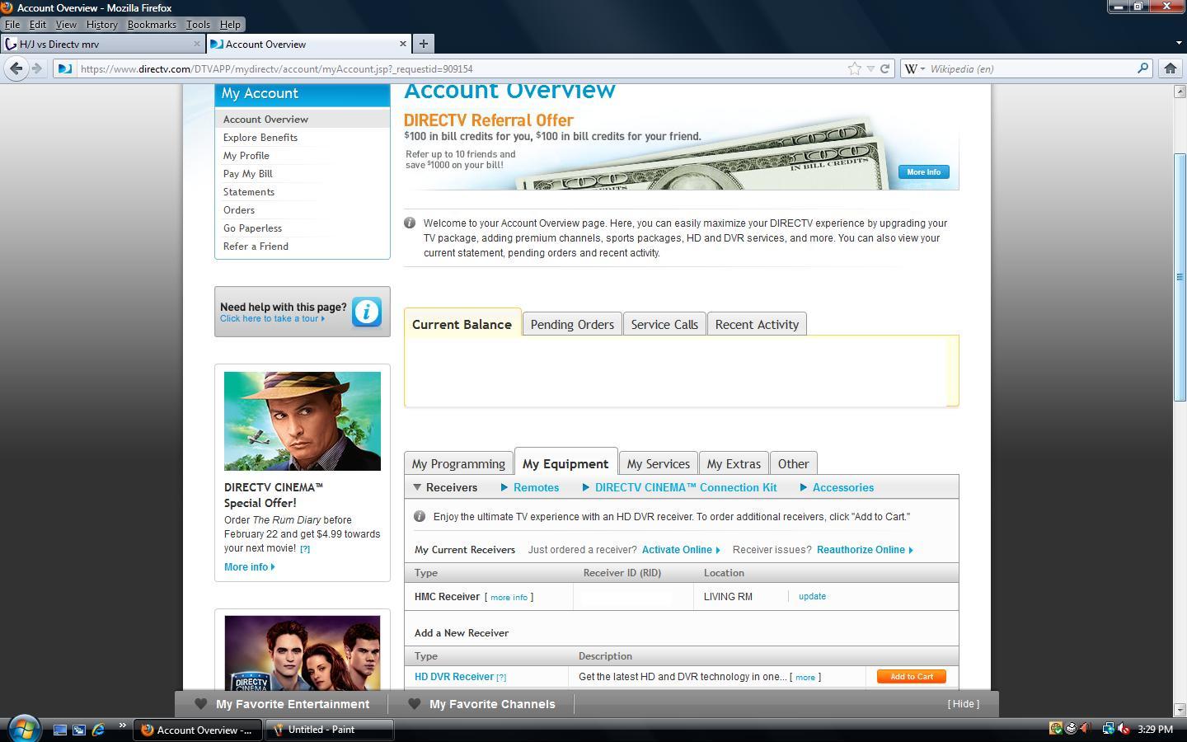Click here to take a tour link

pyautogui.click(x=272, y=319)
